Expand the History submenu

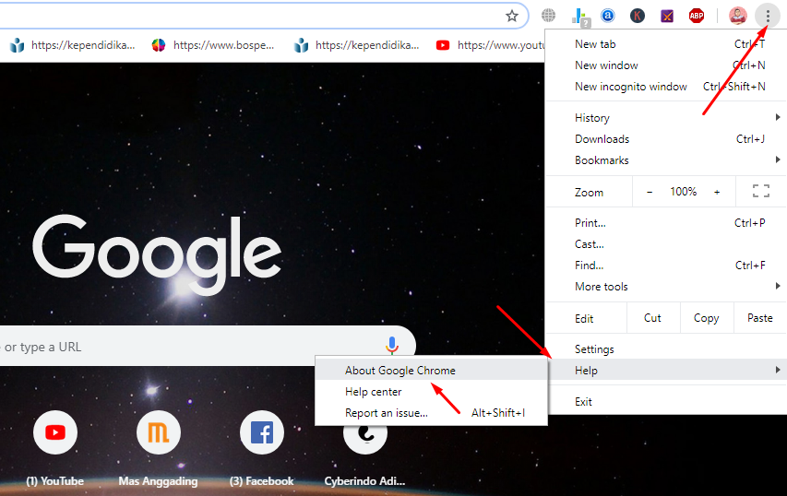click(x=666, y=118)
